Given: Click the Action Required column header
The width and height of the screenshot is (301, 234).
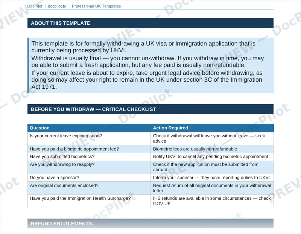Looking at the screenshot, I should (212, 128).
